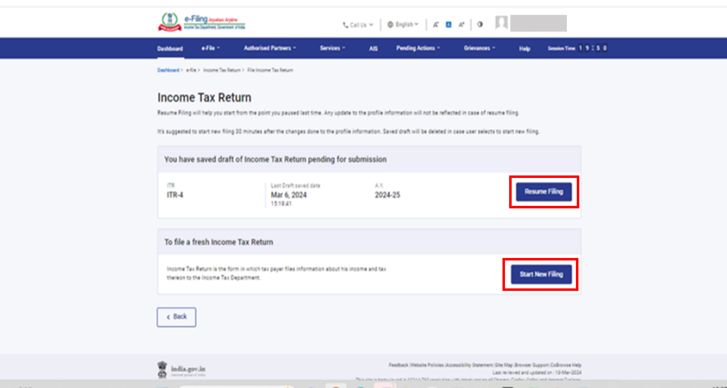Image resolution: width=727 pixels, height=388 pixels.
Task: Open the Grievances menu
Action: (479, 48)
